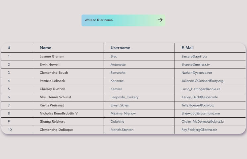This screenshot has width=247, height=159.
Task: Click username Moriah.Stanton
Action: coord(122,130)
